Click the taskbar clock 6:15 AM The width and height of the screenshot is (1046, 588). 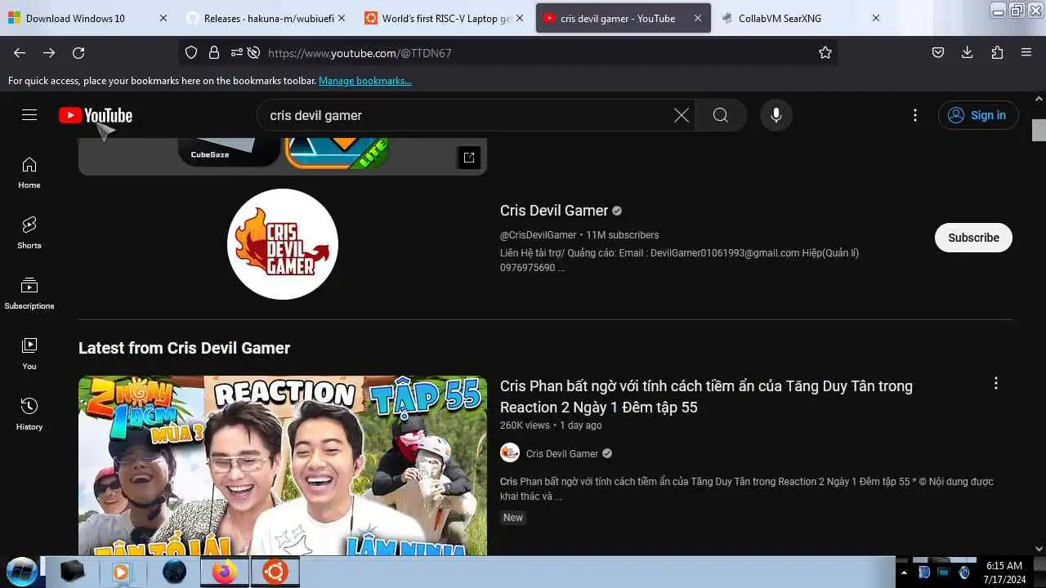[1004, 565]
